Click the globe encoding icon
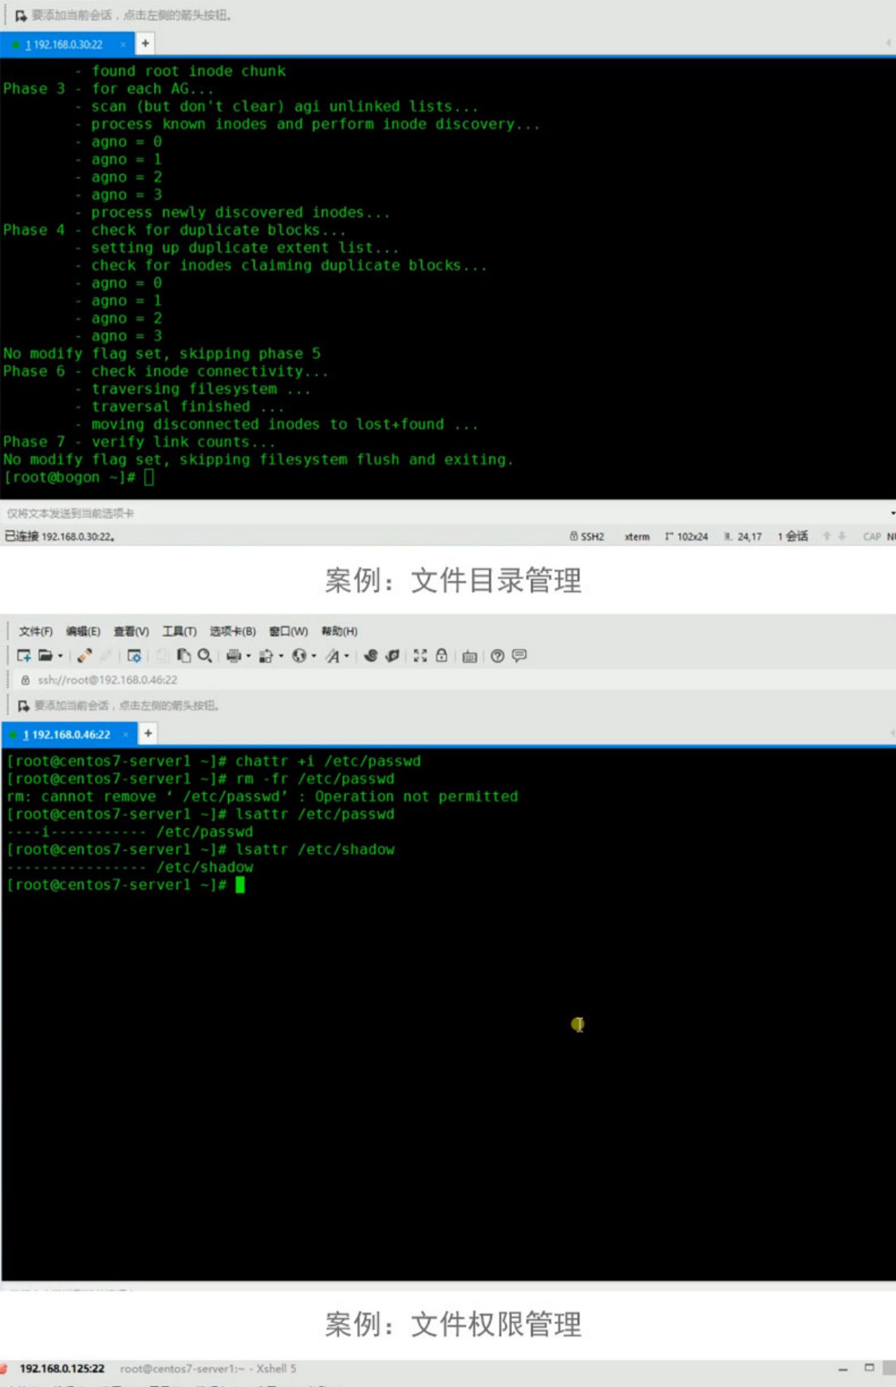 pos(299,656)
